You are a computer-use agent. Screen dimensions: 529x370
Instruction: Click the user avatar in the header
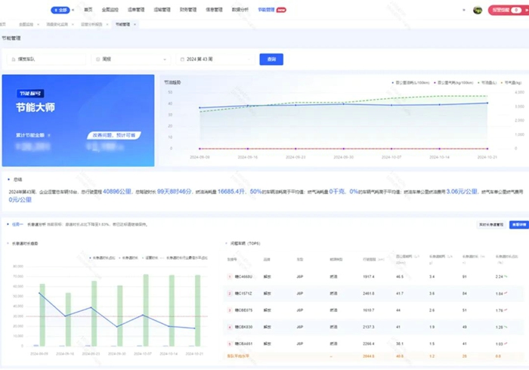pos(478,10)
